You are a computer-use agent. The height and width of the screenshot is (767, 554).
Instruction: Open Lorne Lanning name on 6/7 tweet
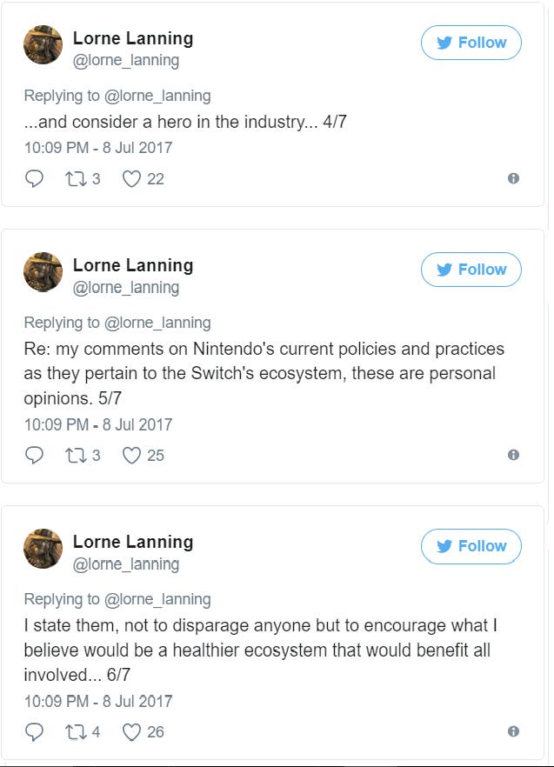click(x=133, y=542)
